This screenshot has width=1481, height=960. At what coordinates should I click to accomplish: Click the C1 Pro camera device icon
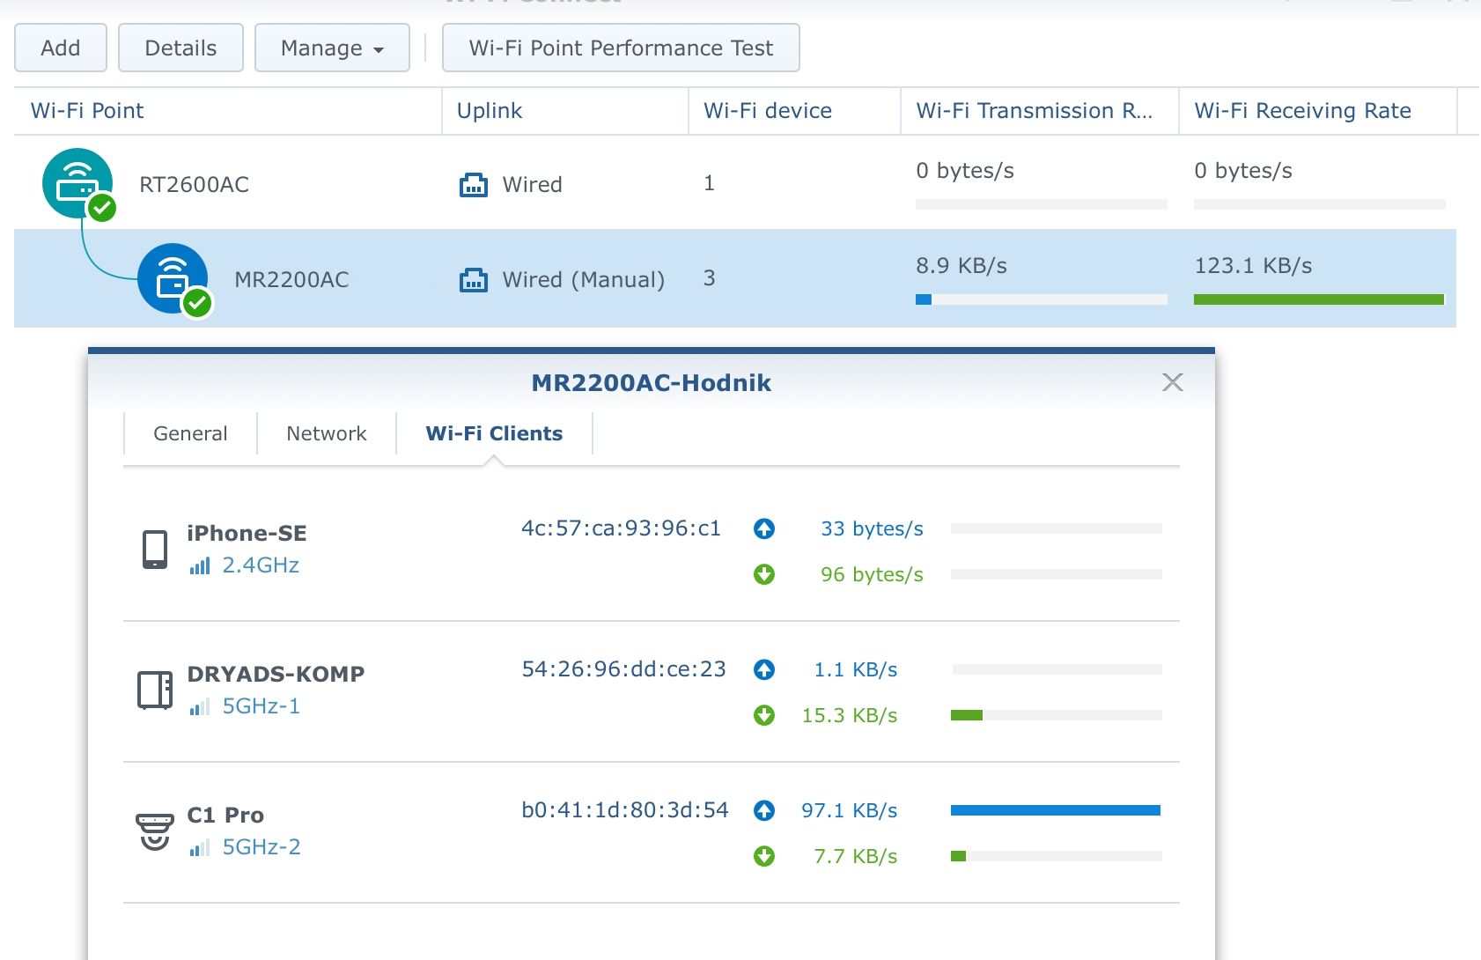(x=155, y=831)
